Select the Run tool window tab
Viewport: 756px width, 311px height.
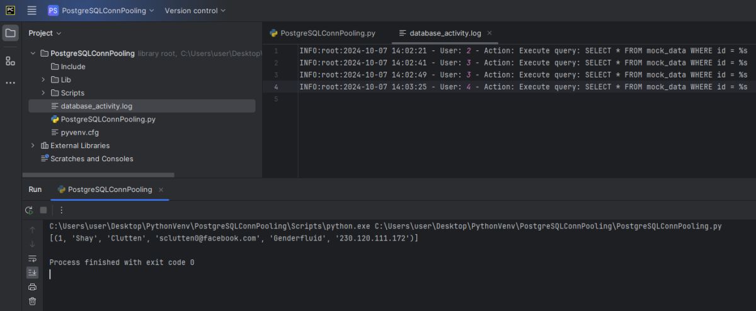click(x=35, y=189)
